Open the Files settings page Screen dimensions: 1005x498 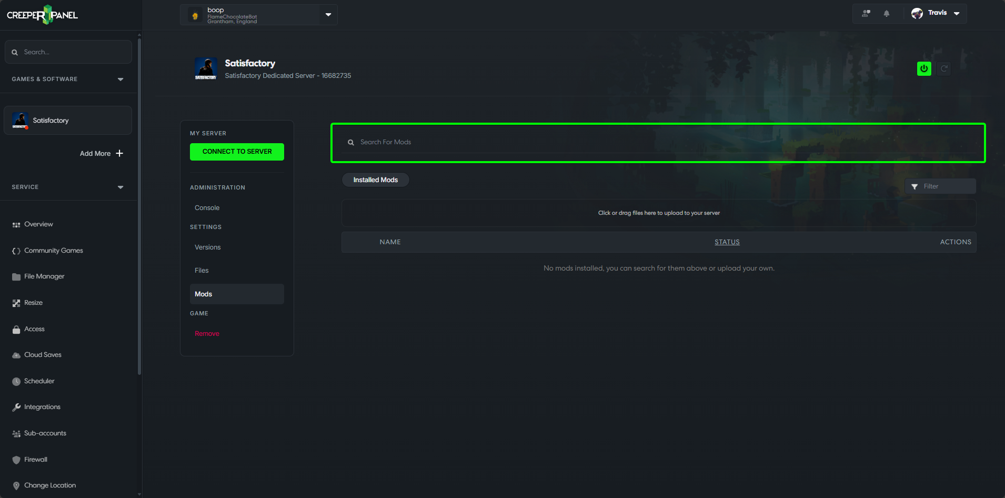point(202,271)
